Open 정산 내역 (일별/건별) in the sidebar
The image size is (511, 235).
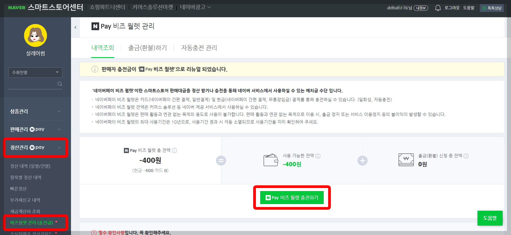coord(30,166)
